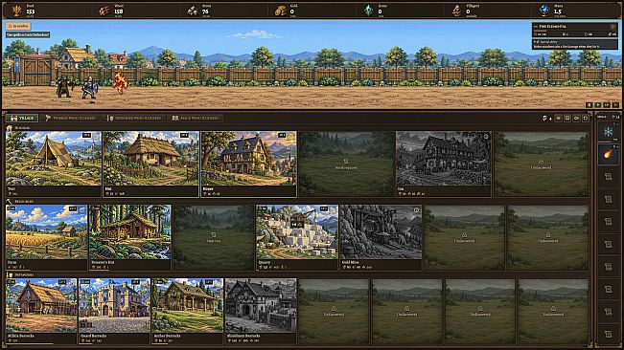Click the 'Use spells or train Defenders!' hint

(28, 35)
